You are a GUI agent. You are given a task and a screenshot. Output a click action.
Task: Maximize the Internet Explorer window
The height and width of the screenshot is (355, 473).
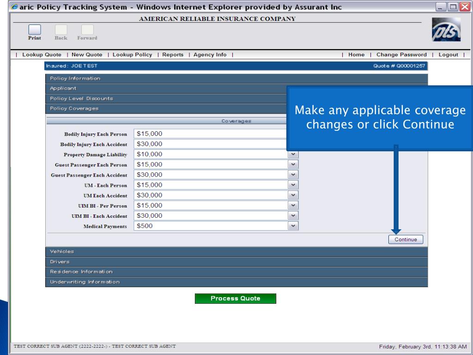(x=453, y=6)
